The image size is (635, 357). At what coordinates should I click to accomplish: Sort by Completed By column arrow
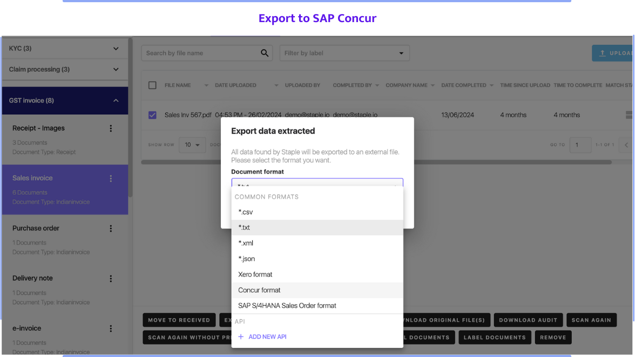click(377, 85)
